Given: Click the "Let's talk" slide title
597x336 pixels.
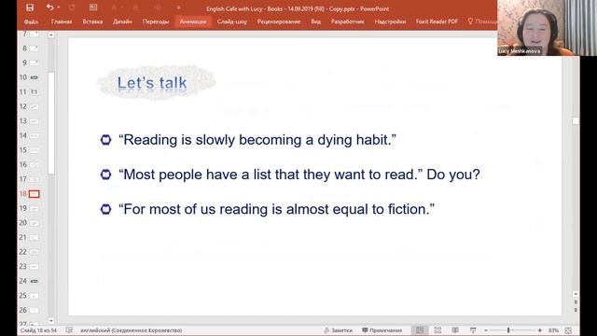Looking at the screenshot, I should tap(152, 83).
